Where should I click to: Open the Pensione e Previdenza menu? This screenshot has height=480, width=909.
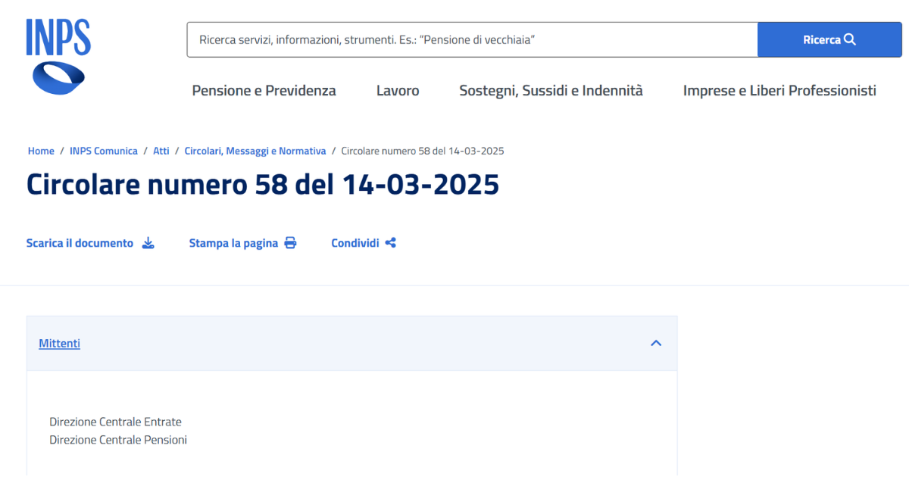tap(264, 91)
